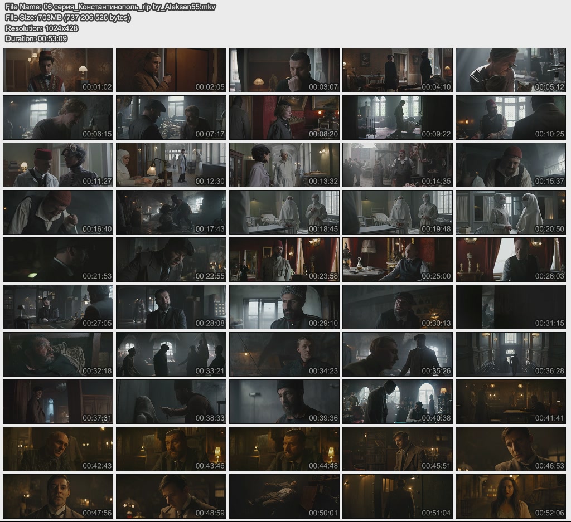The image size is (571, 522).
Task: Click the File Name text line
Action: (x=110, y=7)
